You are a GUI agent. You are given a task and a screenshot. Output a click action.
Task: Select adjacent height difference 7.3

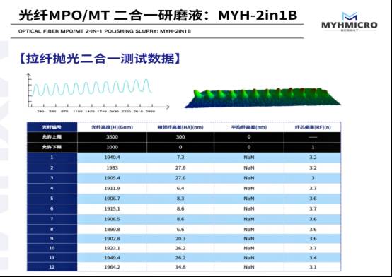click(x=180, y=158)
